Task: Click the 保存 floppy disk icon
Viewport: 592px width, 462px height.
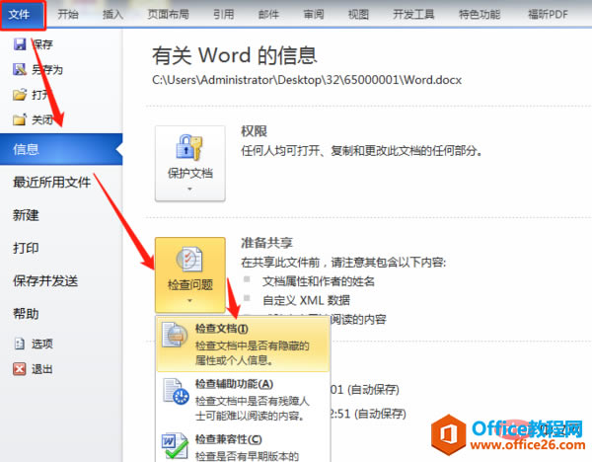Action: (20, 44)
